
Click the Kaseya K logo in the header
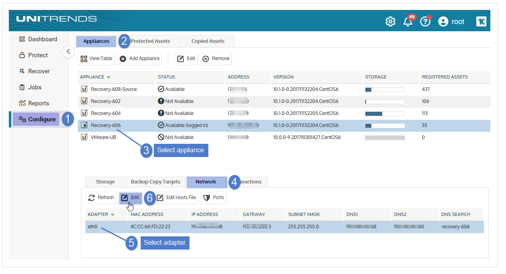tap(481, 22)
